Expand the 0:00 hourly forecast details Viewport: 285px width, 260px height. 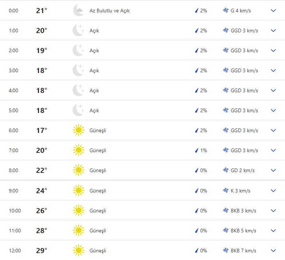coord(274,11)
